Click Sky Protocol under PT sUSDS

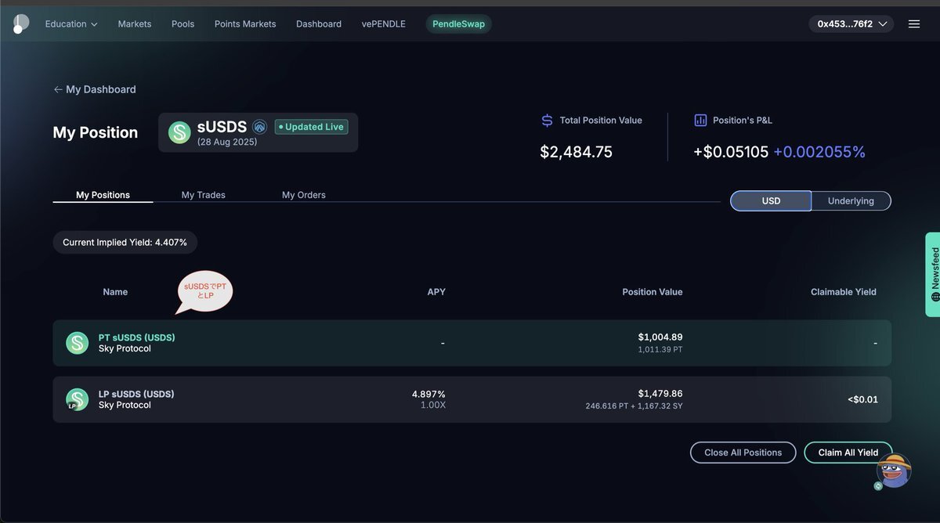click(x=125, y=348)
